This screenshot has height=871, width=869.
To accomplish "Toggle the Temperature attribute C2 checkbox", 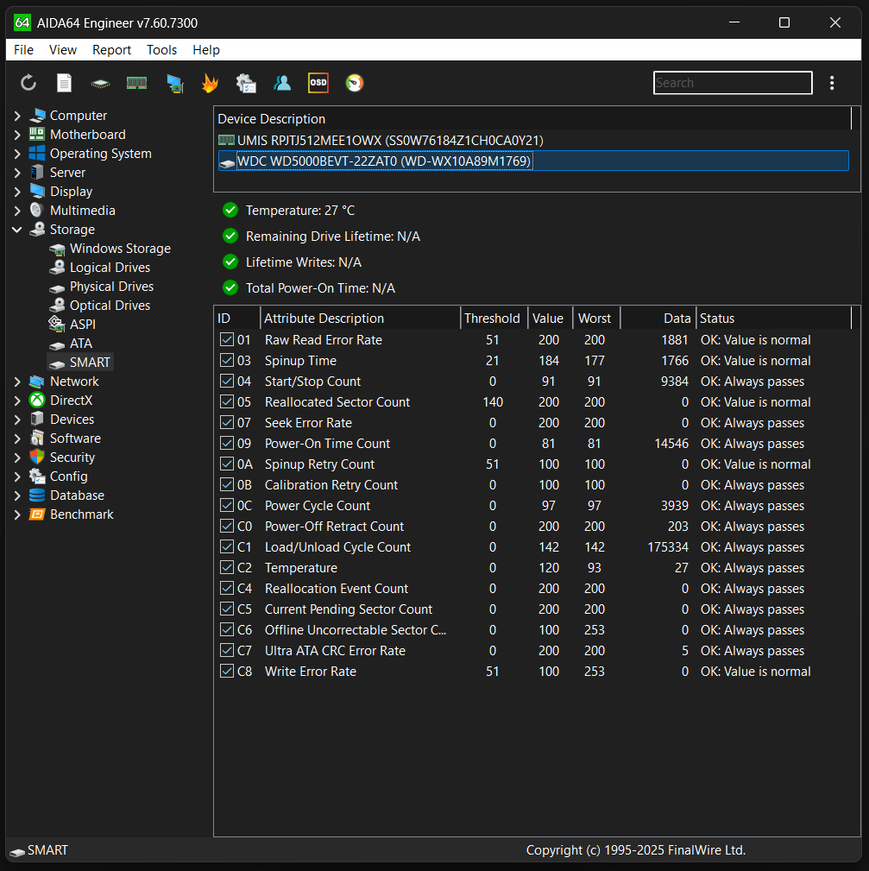I will pyautogui.click(x=227, y=568).
